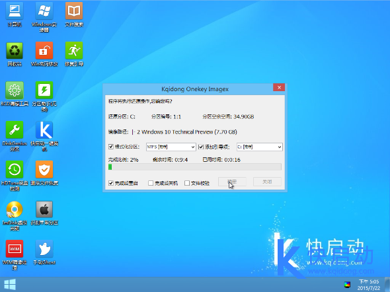Click the 还原分区 C: restore partition text
This screenshot has height=292, width=390.
click(122, 116)
